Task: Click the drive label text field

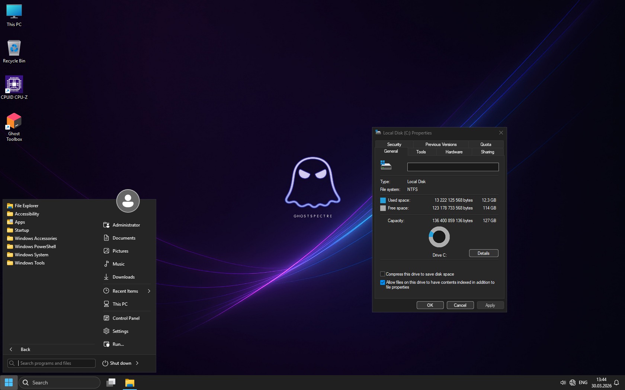Action: point(453,167)
